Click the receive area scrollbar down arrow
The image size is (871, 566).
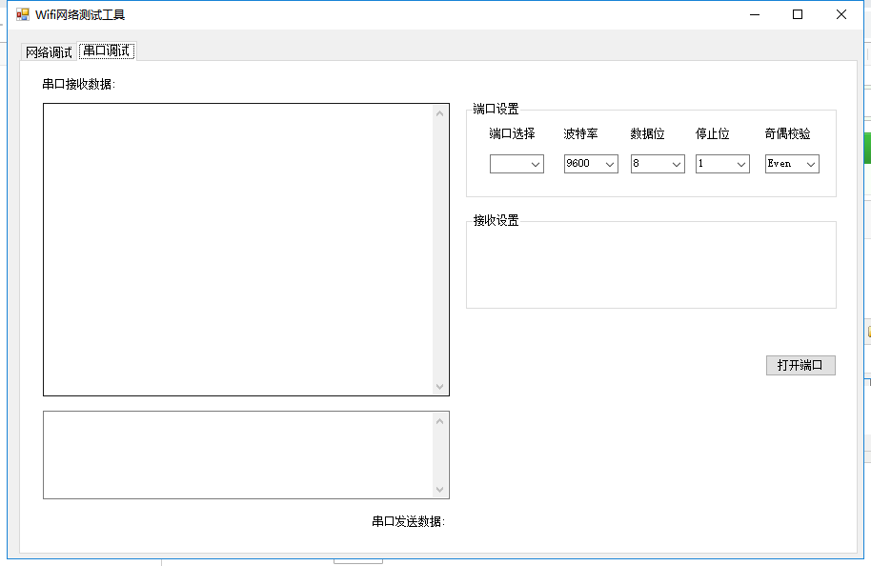[x=440, y=386]
